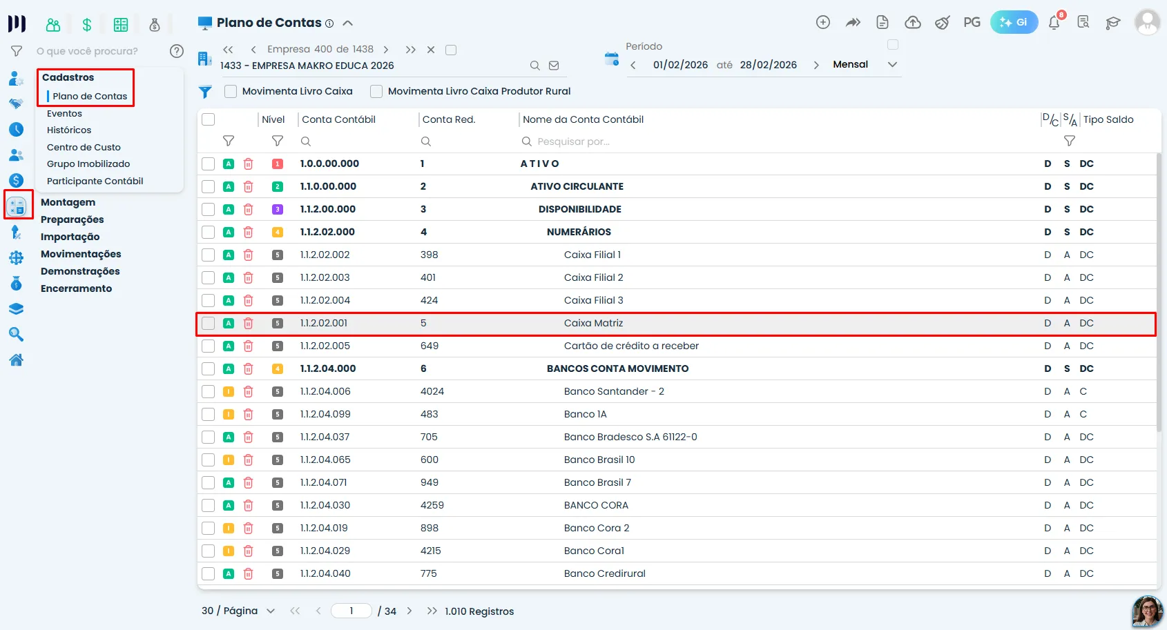Collapse the Plano de Contas title chevron
Screen dimensions: 1167x630
tap(348, 23)
